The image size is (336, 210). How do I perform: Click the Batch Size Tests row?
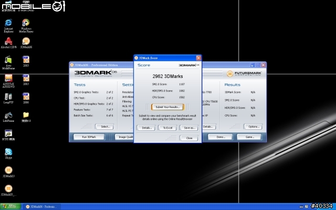coord(93,115)
